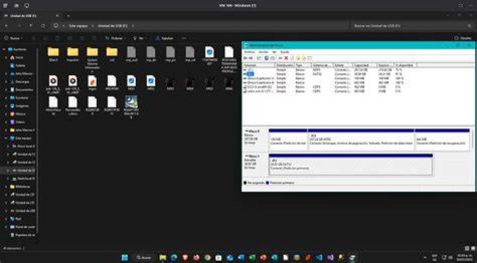The height and width of the screenshot is (263, 477).
Task: Expand the Red tree node
Action: point(5,219)
